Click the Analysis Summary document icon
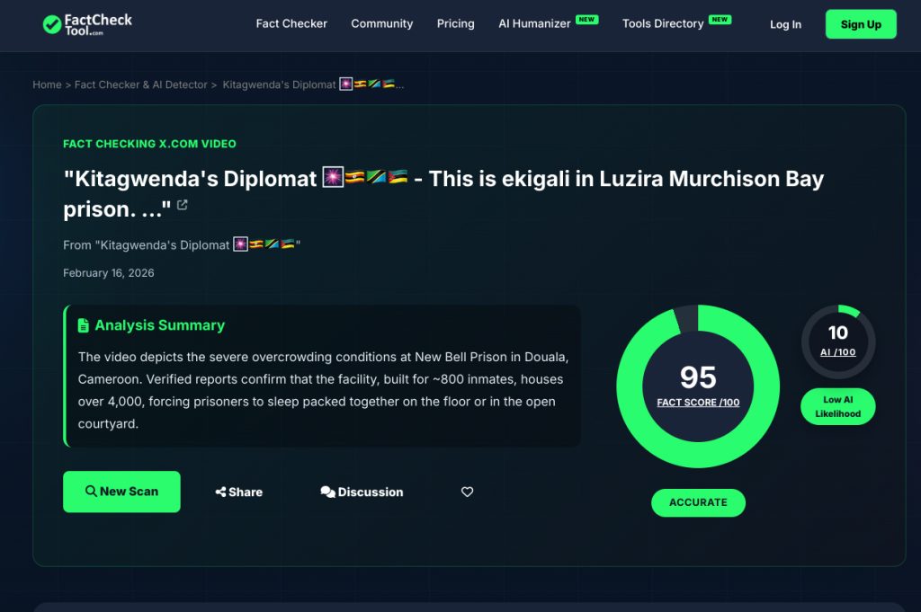This screenshot has height=612, width=921. [x=84, y=325]
